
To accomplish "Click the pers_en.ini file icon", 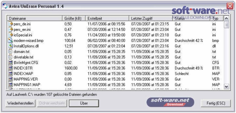I will pyautogui.click(x=11, y=29).
